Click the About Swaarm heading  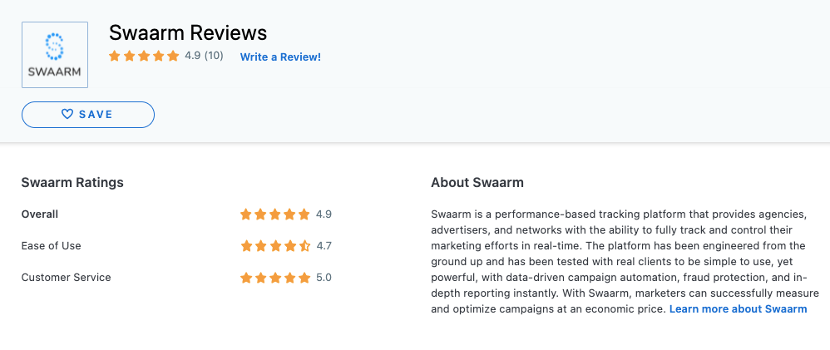[x=477, y=183]
